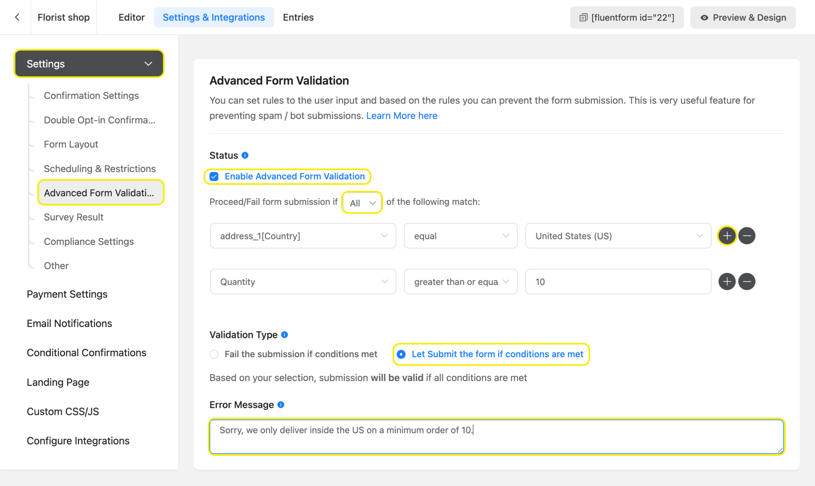Click the back arrow beside Florist shop

click(17, 17)
